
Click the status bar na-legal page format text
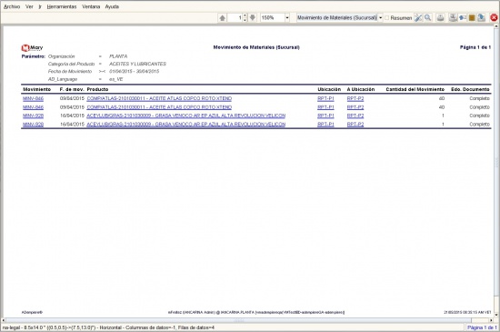(x=108, y=327)
